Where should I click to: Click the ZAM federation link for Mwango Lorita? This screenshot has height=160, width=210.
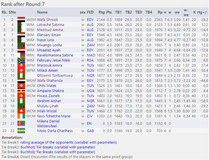(x=91, y=45)
